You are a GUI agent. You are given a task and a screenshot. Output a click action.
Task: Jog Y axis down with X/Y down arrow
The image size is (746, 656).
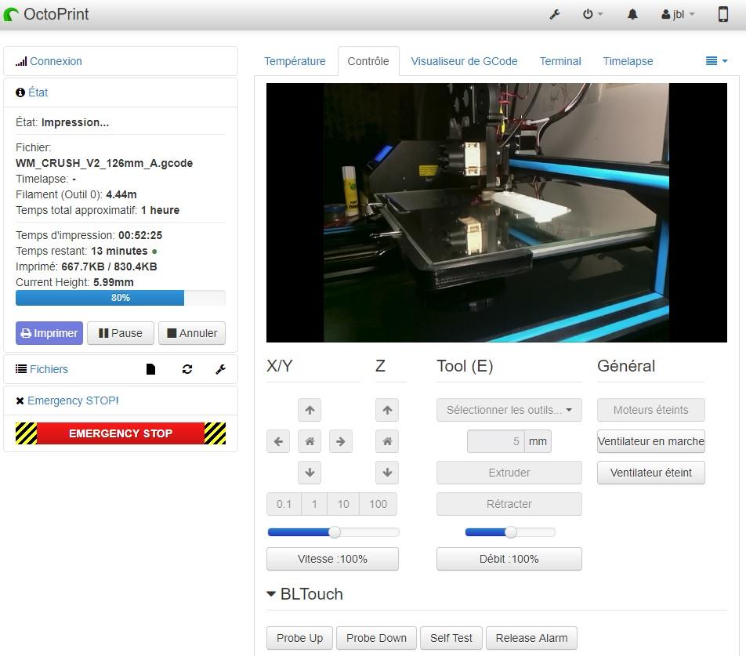click(310, 473)
